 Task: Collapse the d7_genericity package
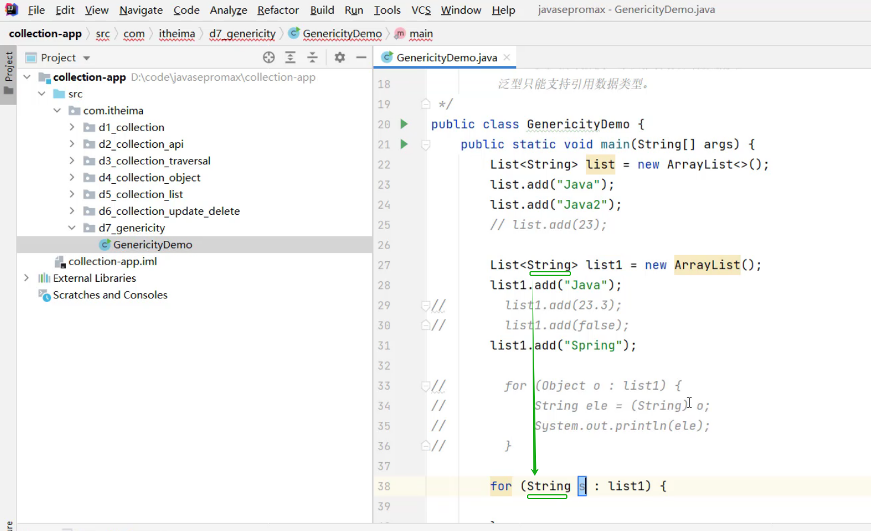pos(72,228)
